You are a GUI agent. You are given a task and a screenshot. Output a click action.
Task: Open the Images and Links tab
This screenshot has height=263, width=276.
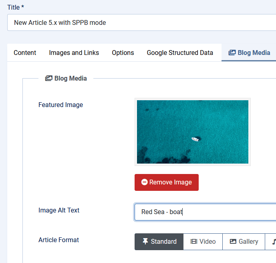pos(74,53)
